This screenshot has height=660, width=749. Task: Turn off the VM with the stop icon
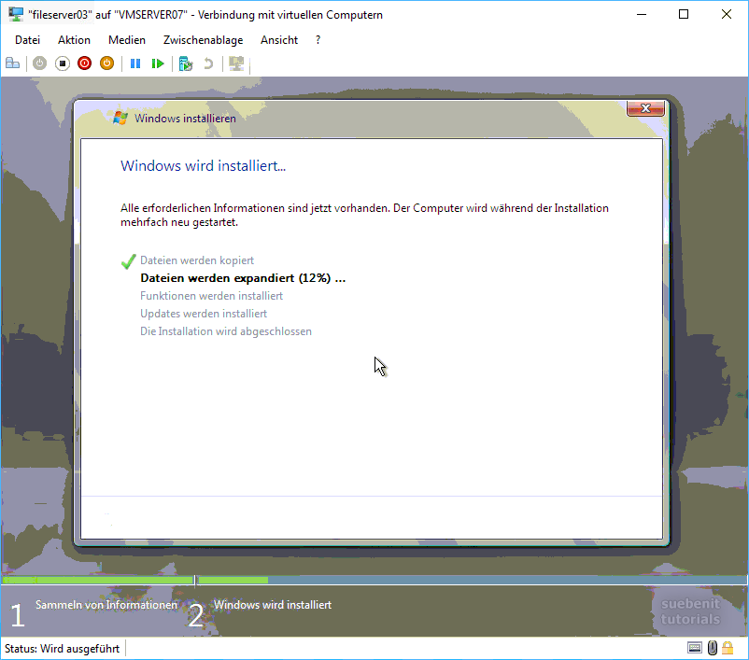coord(62,63)
